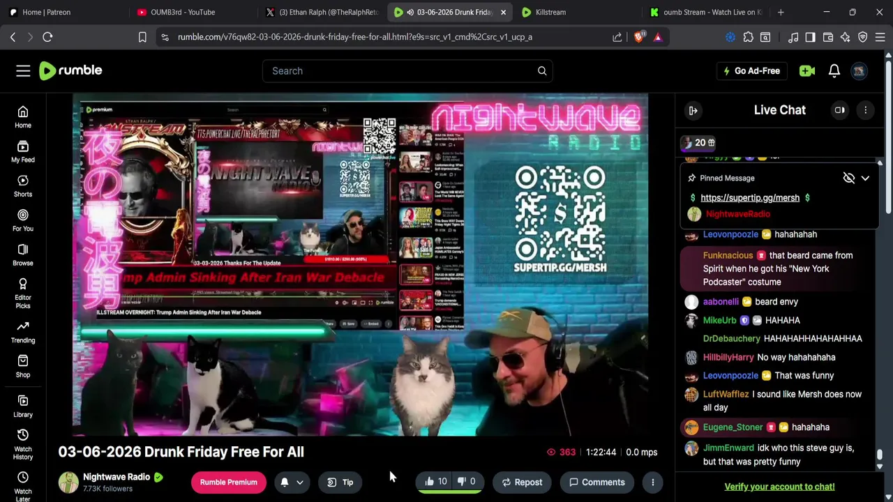Open the notifications bell in the header
Viewport: 893px width, 502px height.
click(x=834, y=70)
